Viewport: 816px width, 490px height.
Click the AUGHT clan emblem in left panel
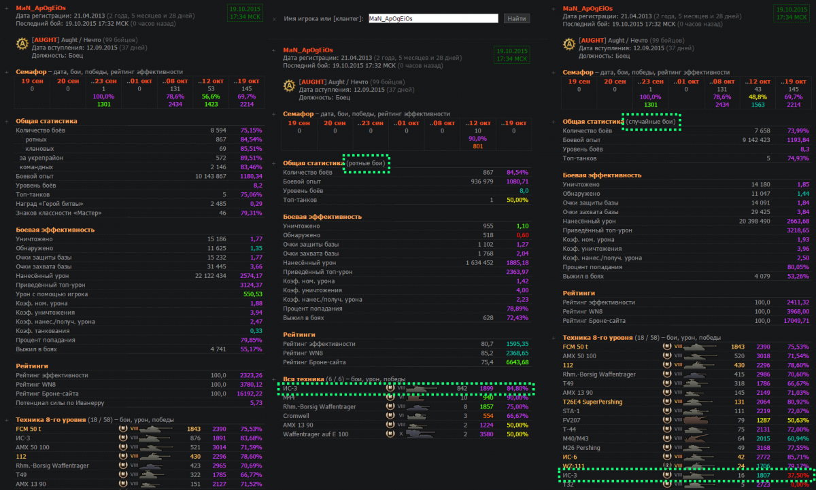pyautogui.click(x=22, y=45)
